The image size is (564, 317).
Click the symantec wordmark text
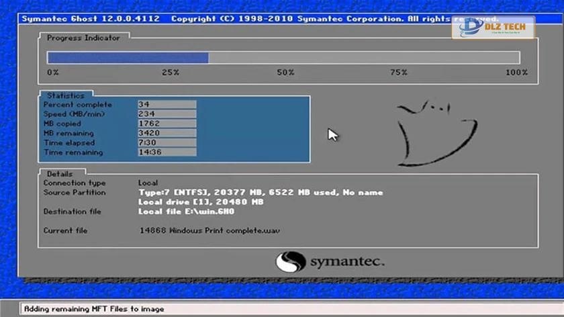[346, 261]
